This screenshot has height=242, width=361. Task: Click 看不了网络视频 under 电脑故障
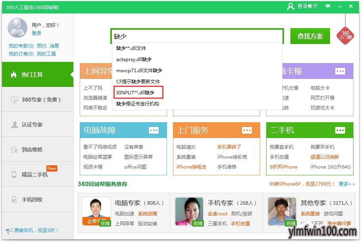[x=100, y=147]
